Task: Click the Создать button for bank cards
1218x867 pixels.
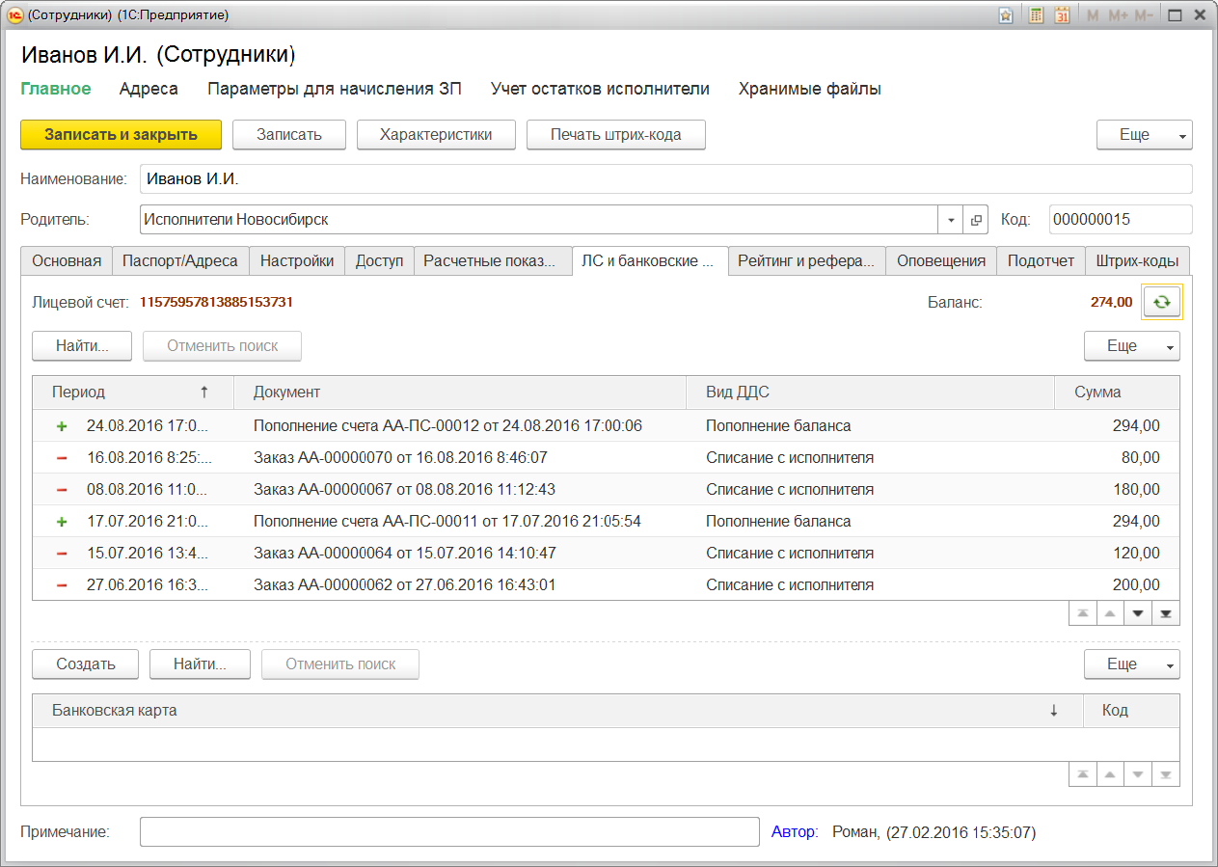Action: tap(85, 664)
